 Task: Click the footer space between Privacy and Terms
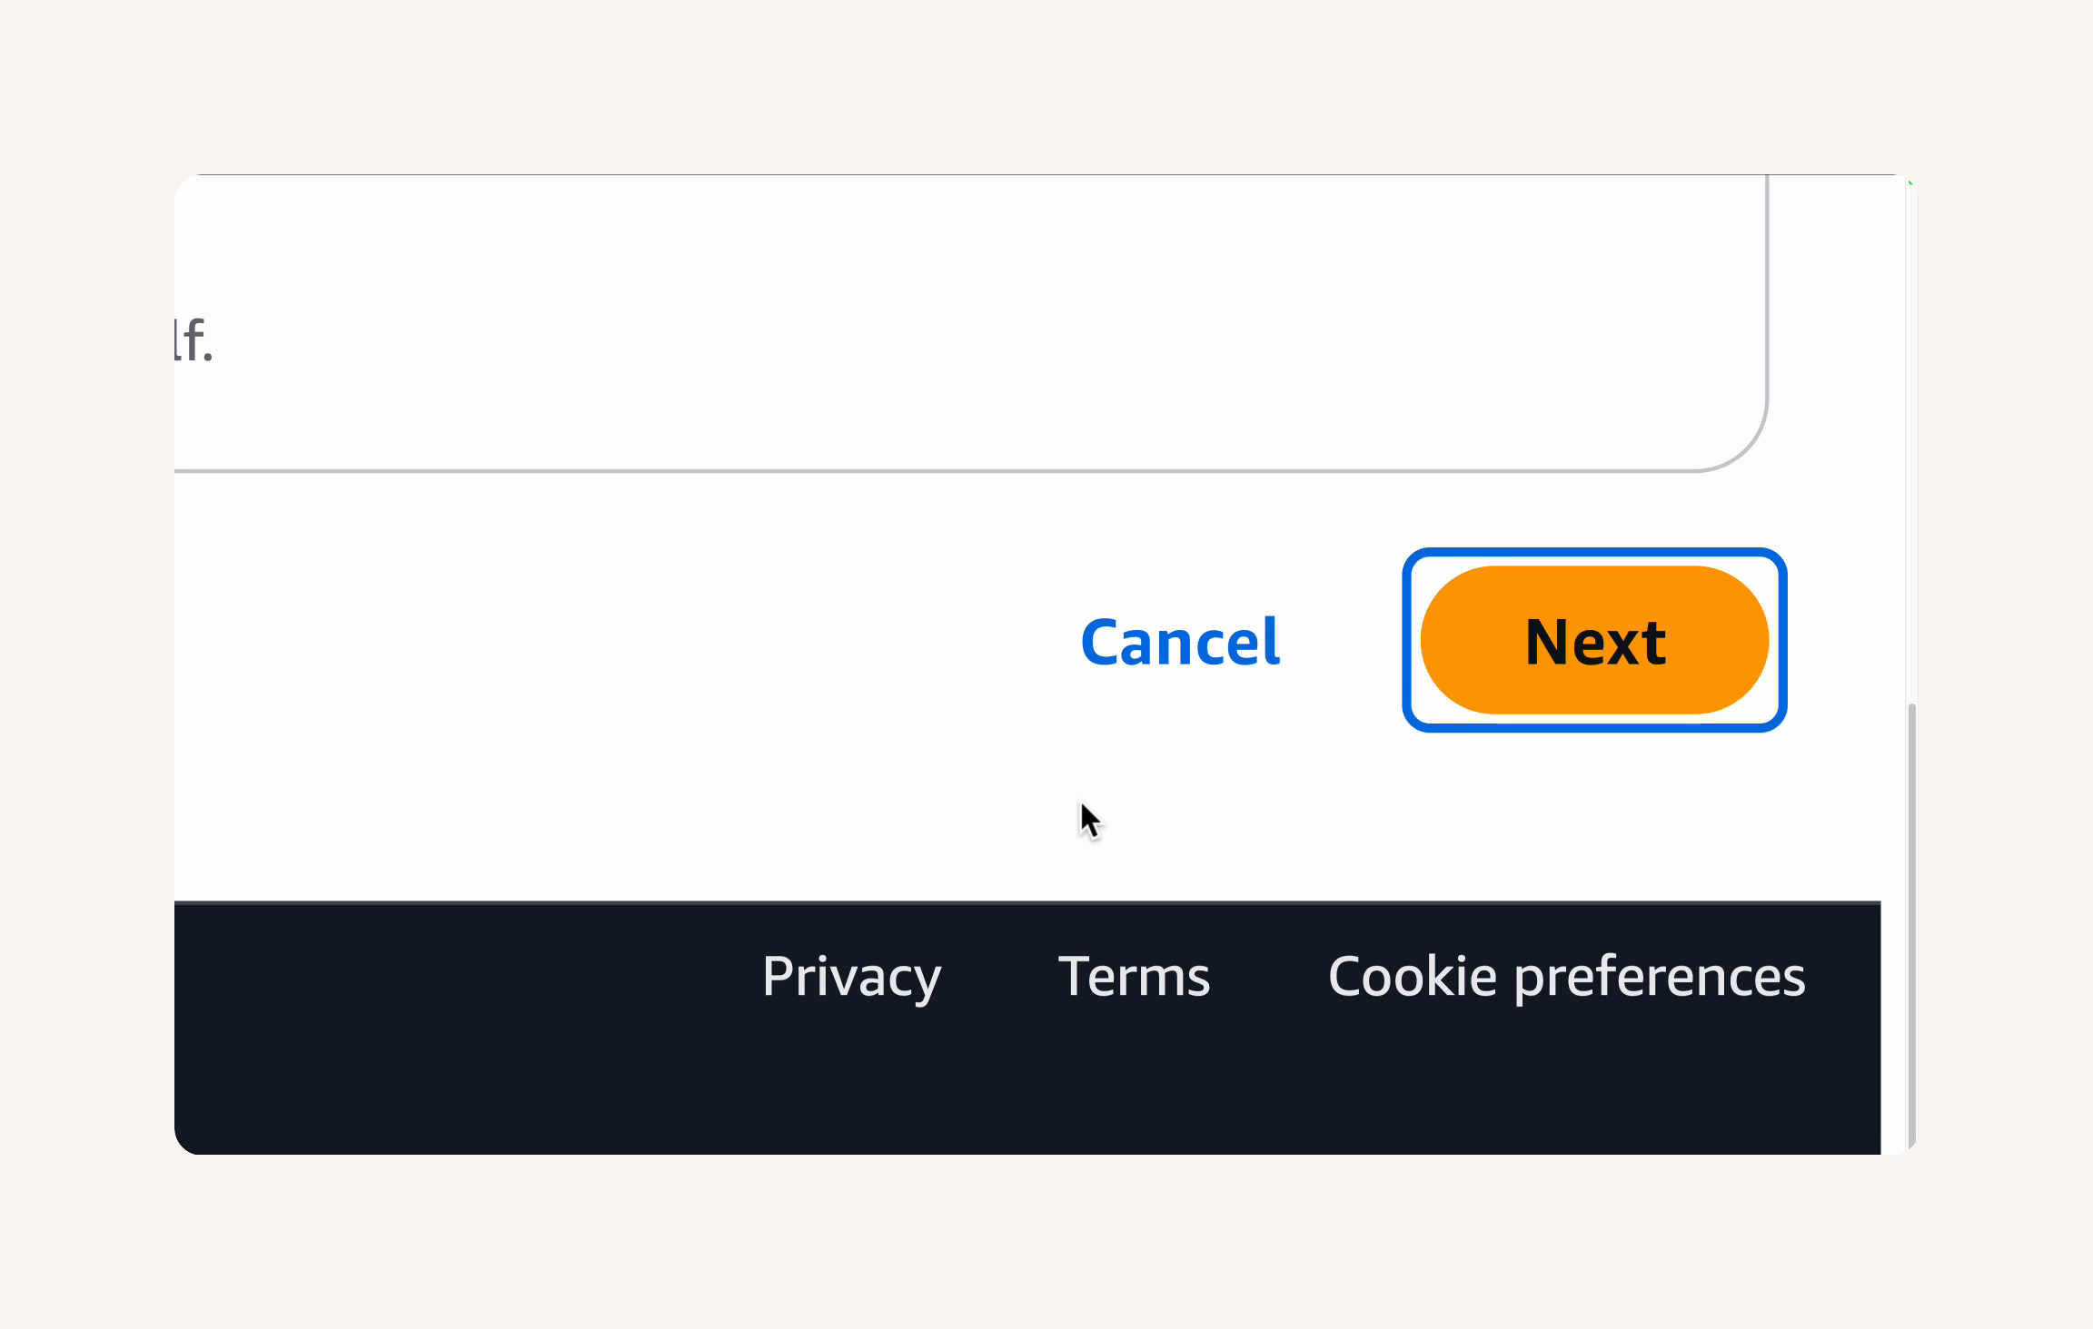coord(1000,977)
